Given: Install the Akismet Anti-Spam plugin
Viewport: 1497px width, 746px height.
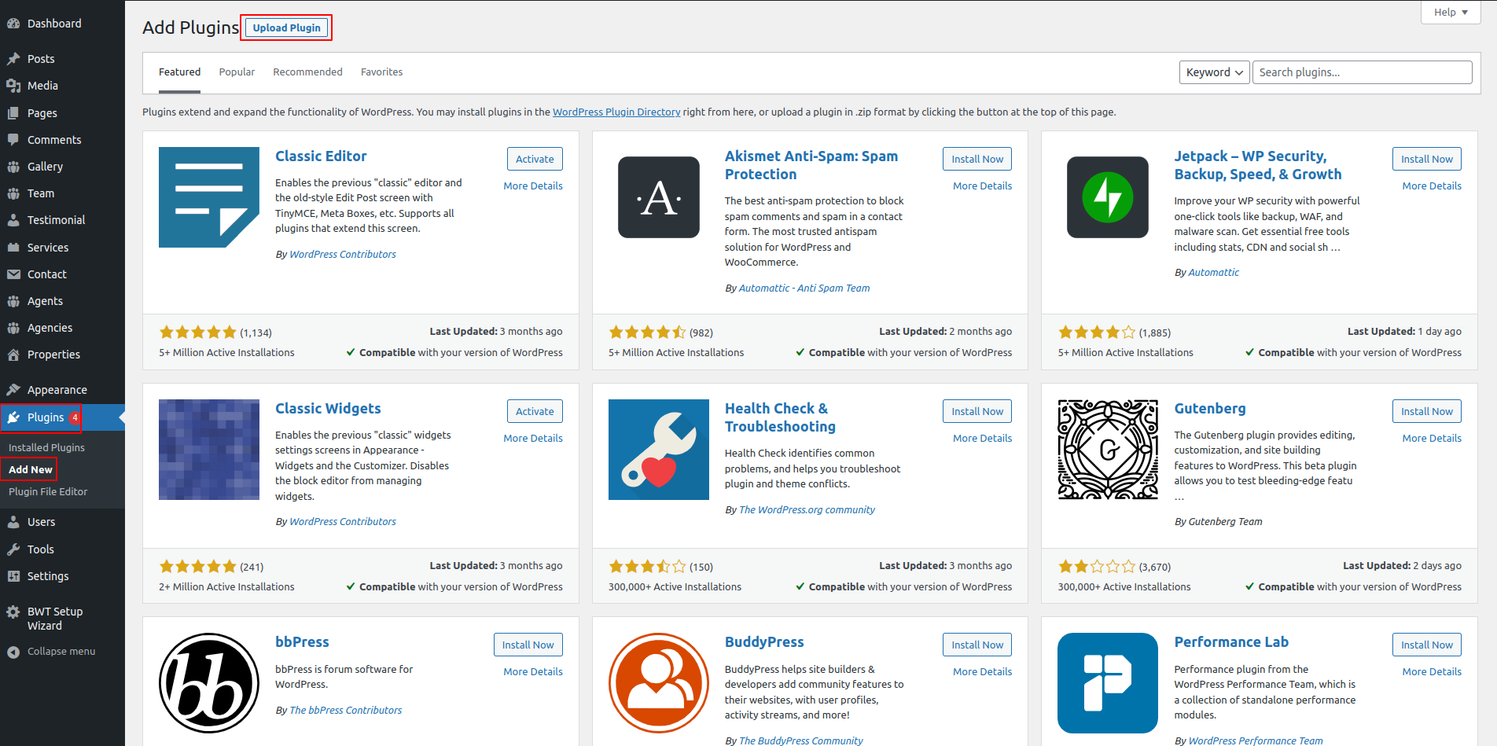Looking at the screenshot, I should click(x=977, y=159).
